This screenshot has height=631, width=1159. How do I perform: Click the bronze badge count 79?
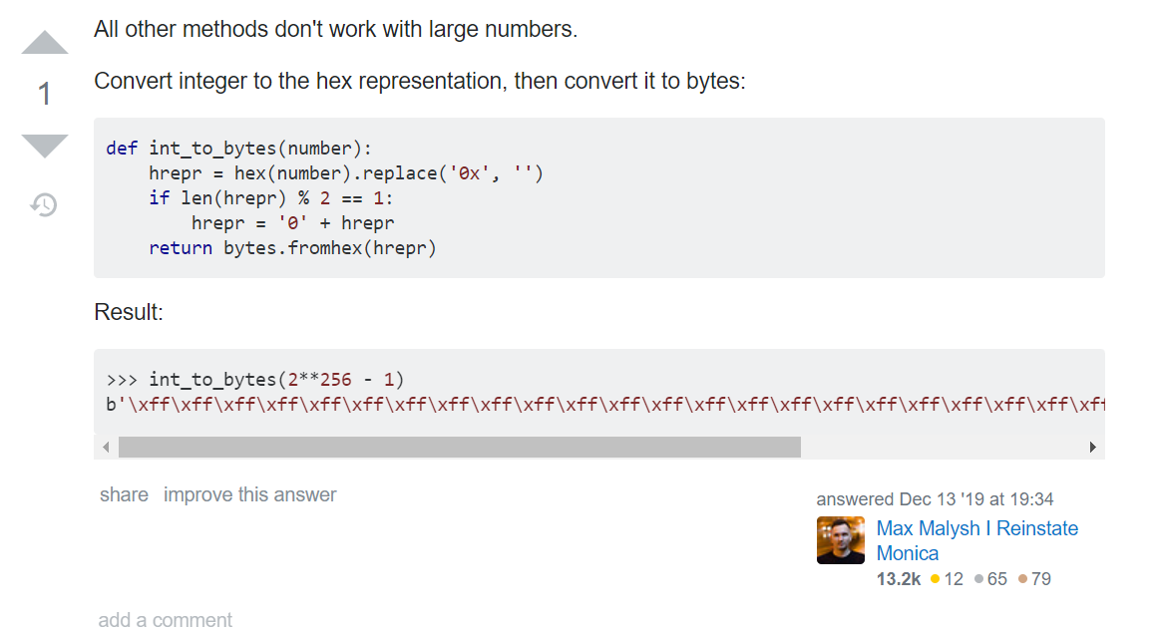pyautogui.click(x=1034, y=579)
